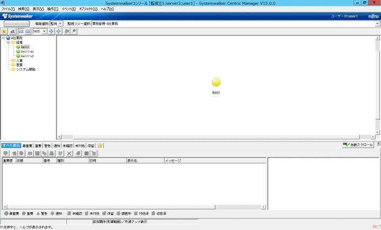Screen dimensions: 381x230
Task: Switch to the 保留 event tab
Action: pyautogui.click(x=91, y=146)
